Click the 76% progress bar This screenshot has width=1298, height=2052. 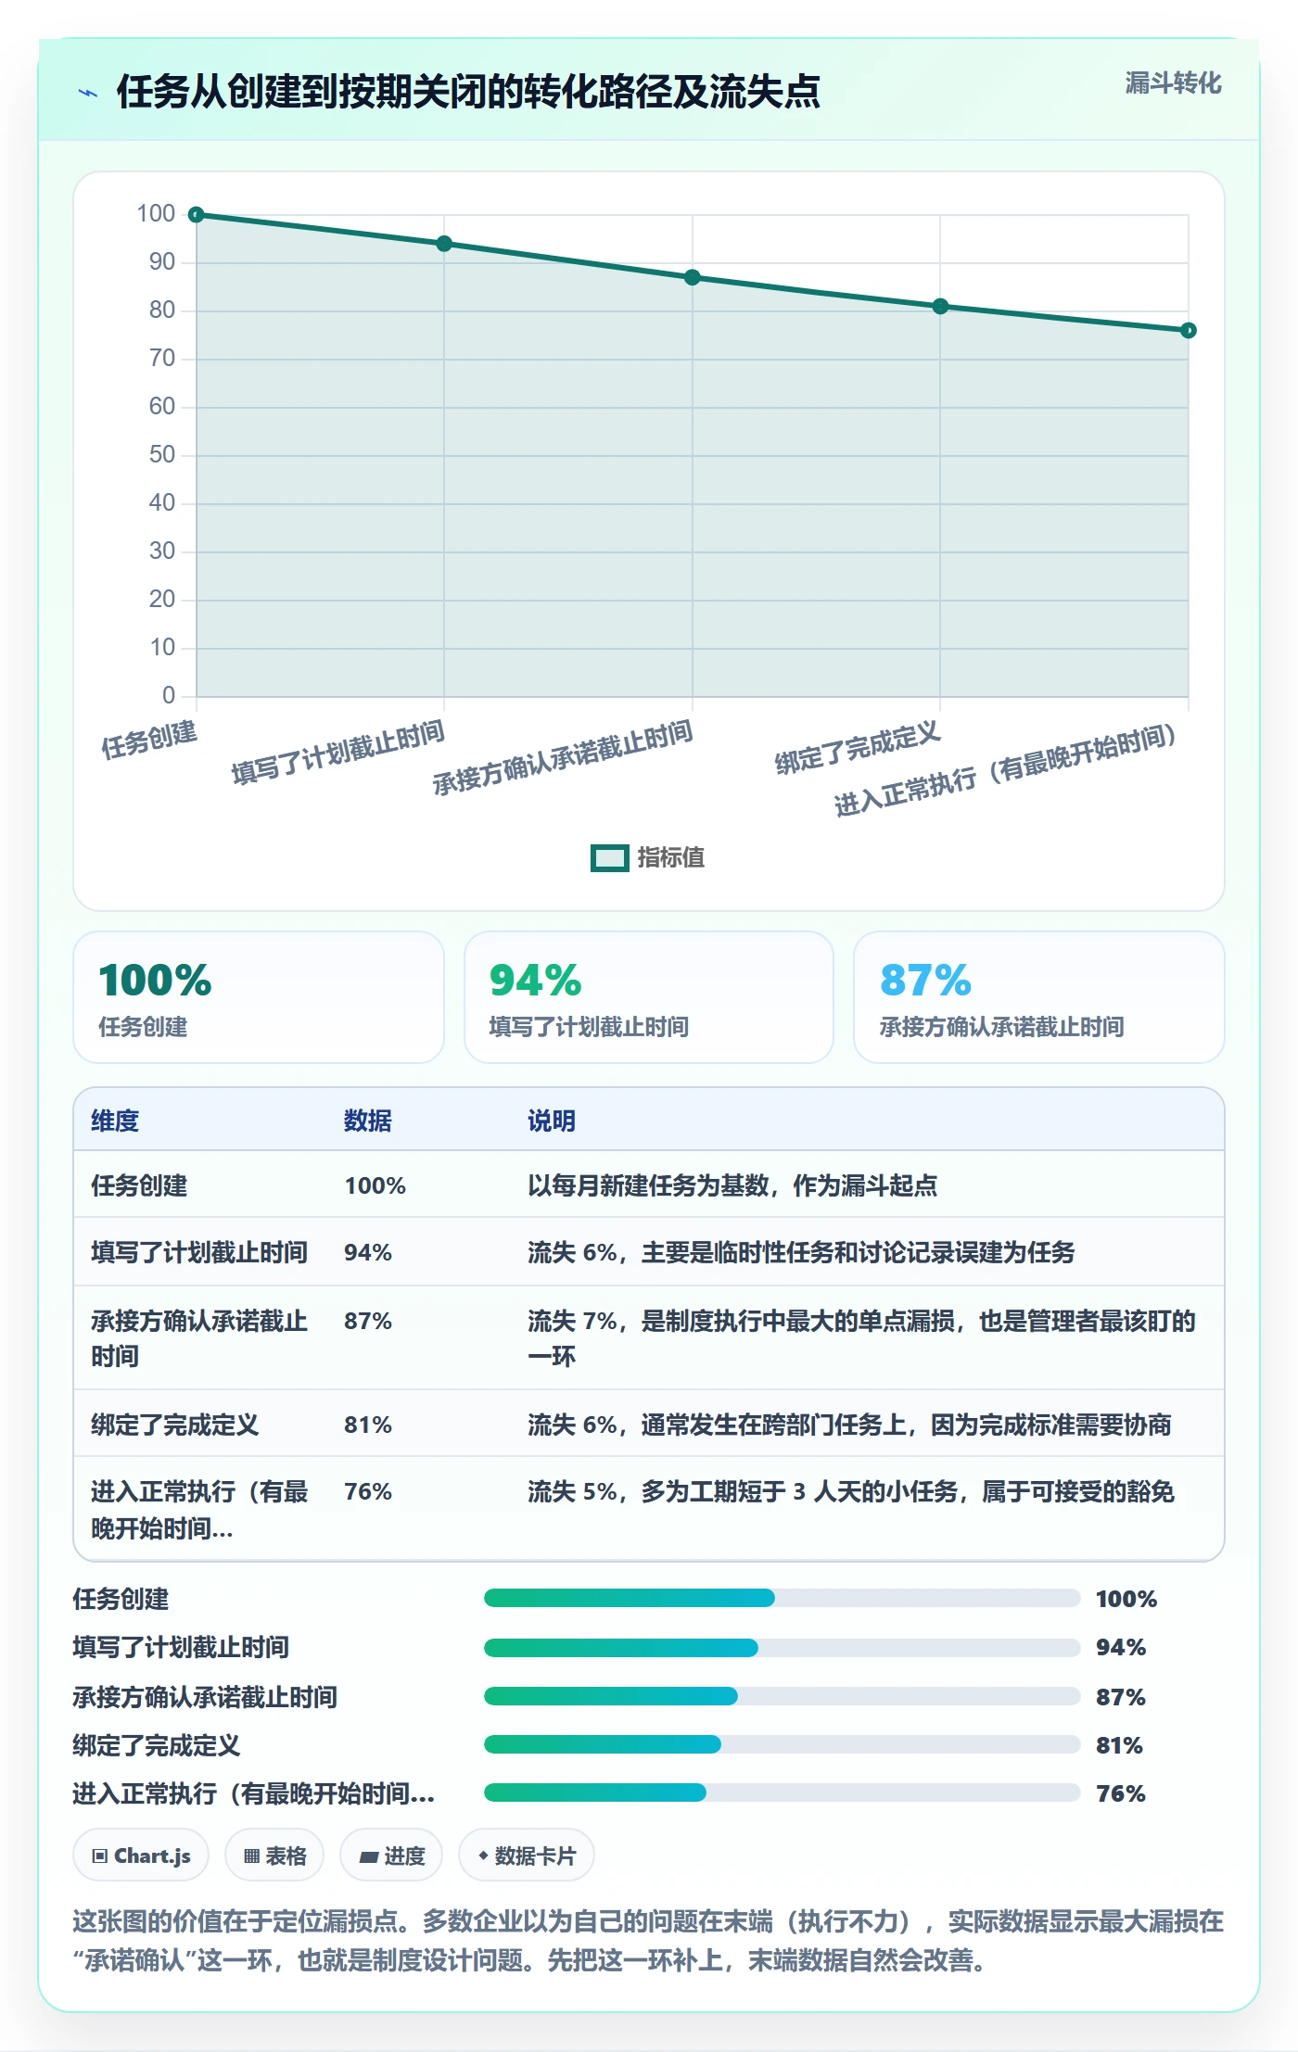tap(782, 1792)
